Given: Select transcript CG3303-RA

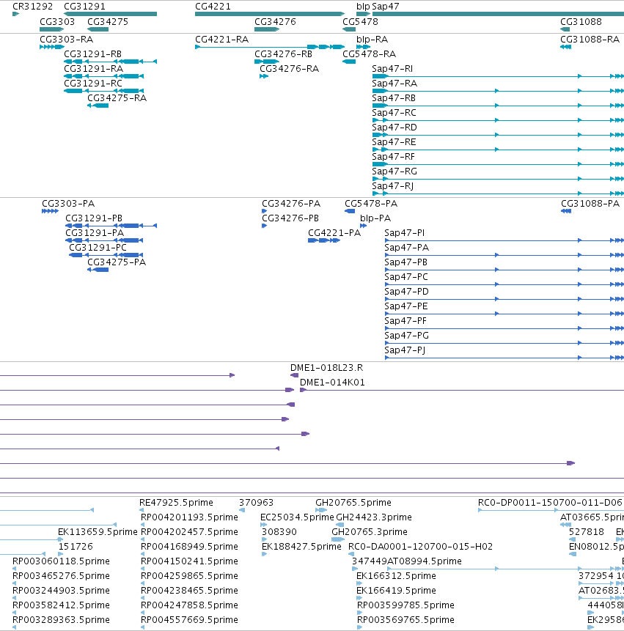Looking at the screenshot, I should 67,40.
